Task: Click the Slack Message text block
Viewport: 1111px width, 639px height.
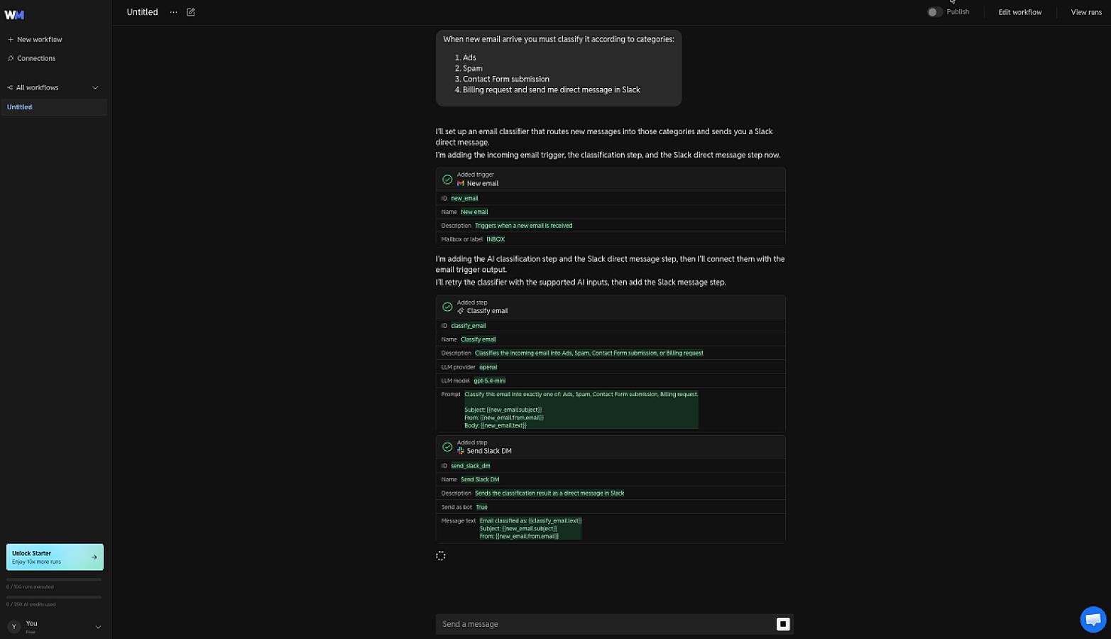Action: (530, 528)
